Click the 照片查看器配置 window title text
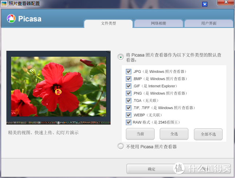The height and width of the screenshot is (178, 235). [x=24, y=3]
